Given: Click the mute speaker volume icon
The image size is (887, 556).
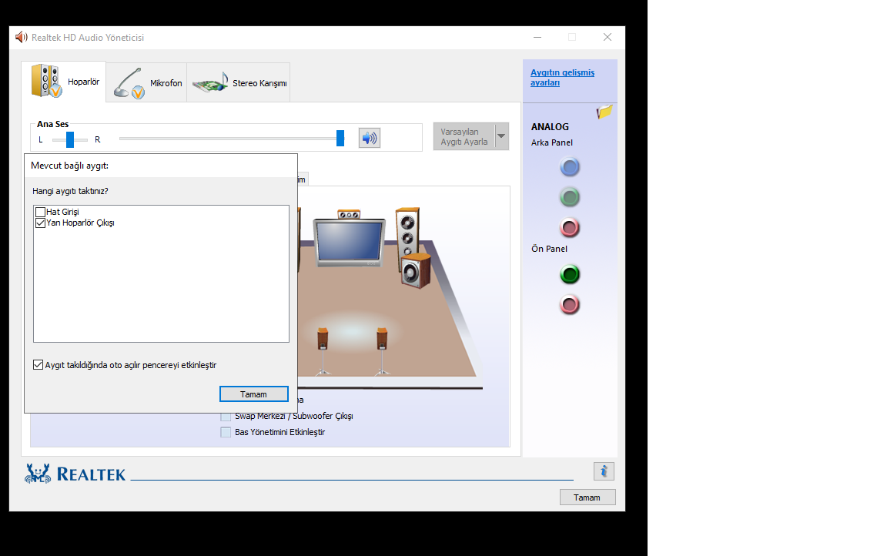Looking at the screenshot, I should 370,138.
